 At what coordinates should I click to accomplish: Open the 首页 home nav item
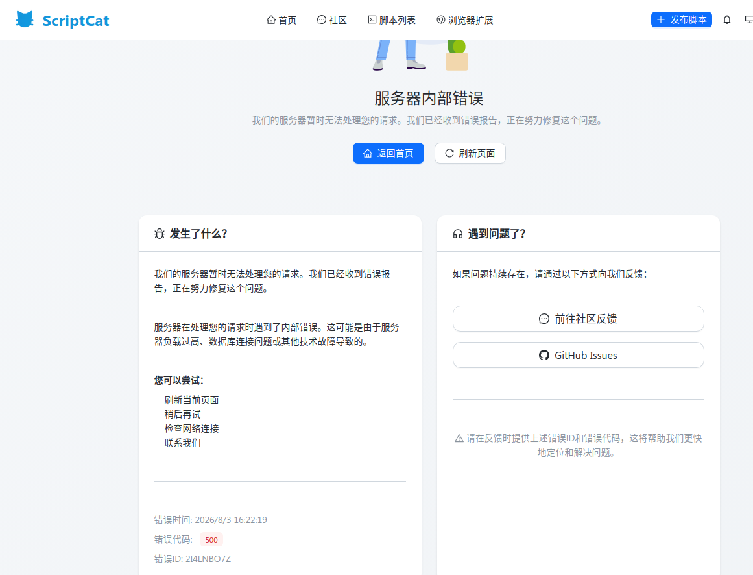281,20
